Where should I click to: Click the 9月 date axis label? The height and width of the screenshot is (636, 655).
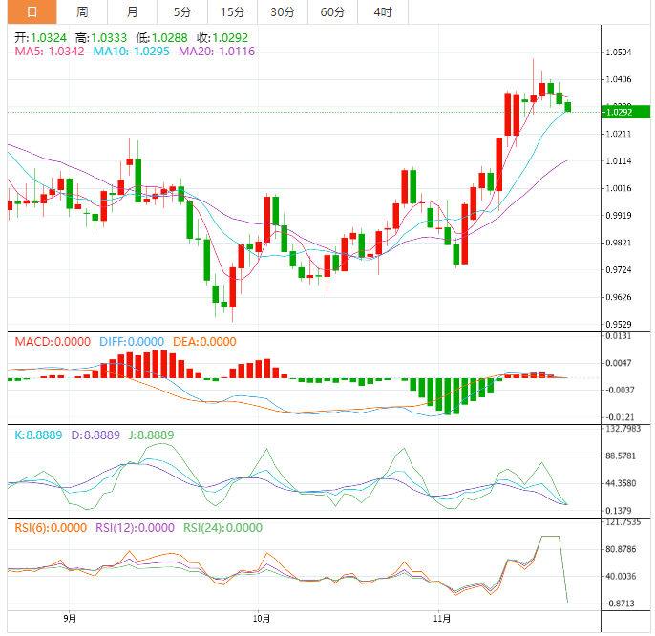tap(70, 618)
